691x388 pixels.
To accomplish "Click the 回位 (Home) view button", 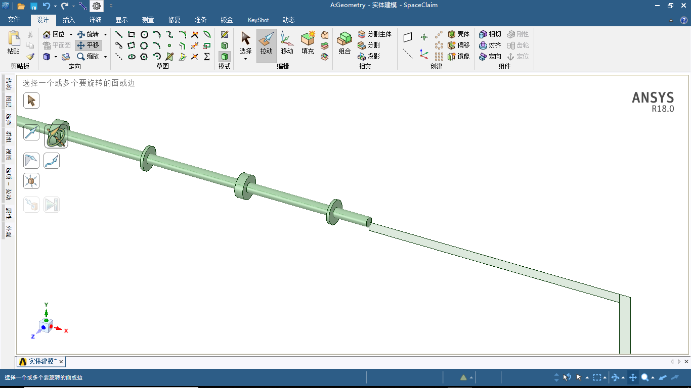I will (x=55, y=34).
